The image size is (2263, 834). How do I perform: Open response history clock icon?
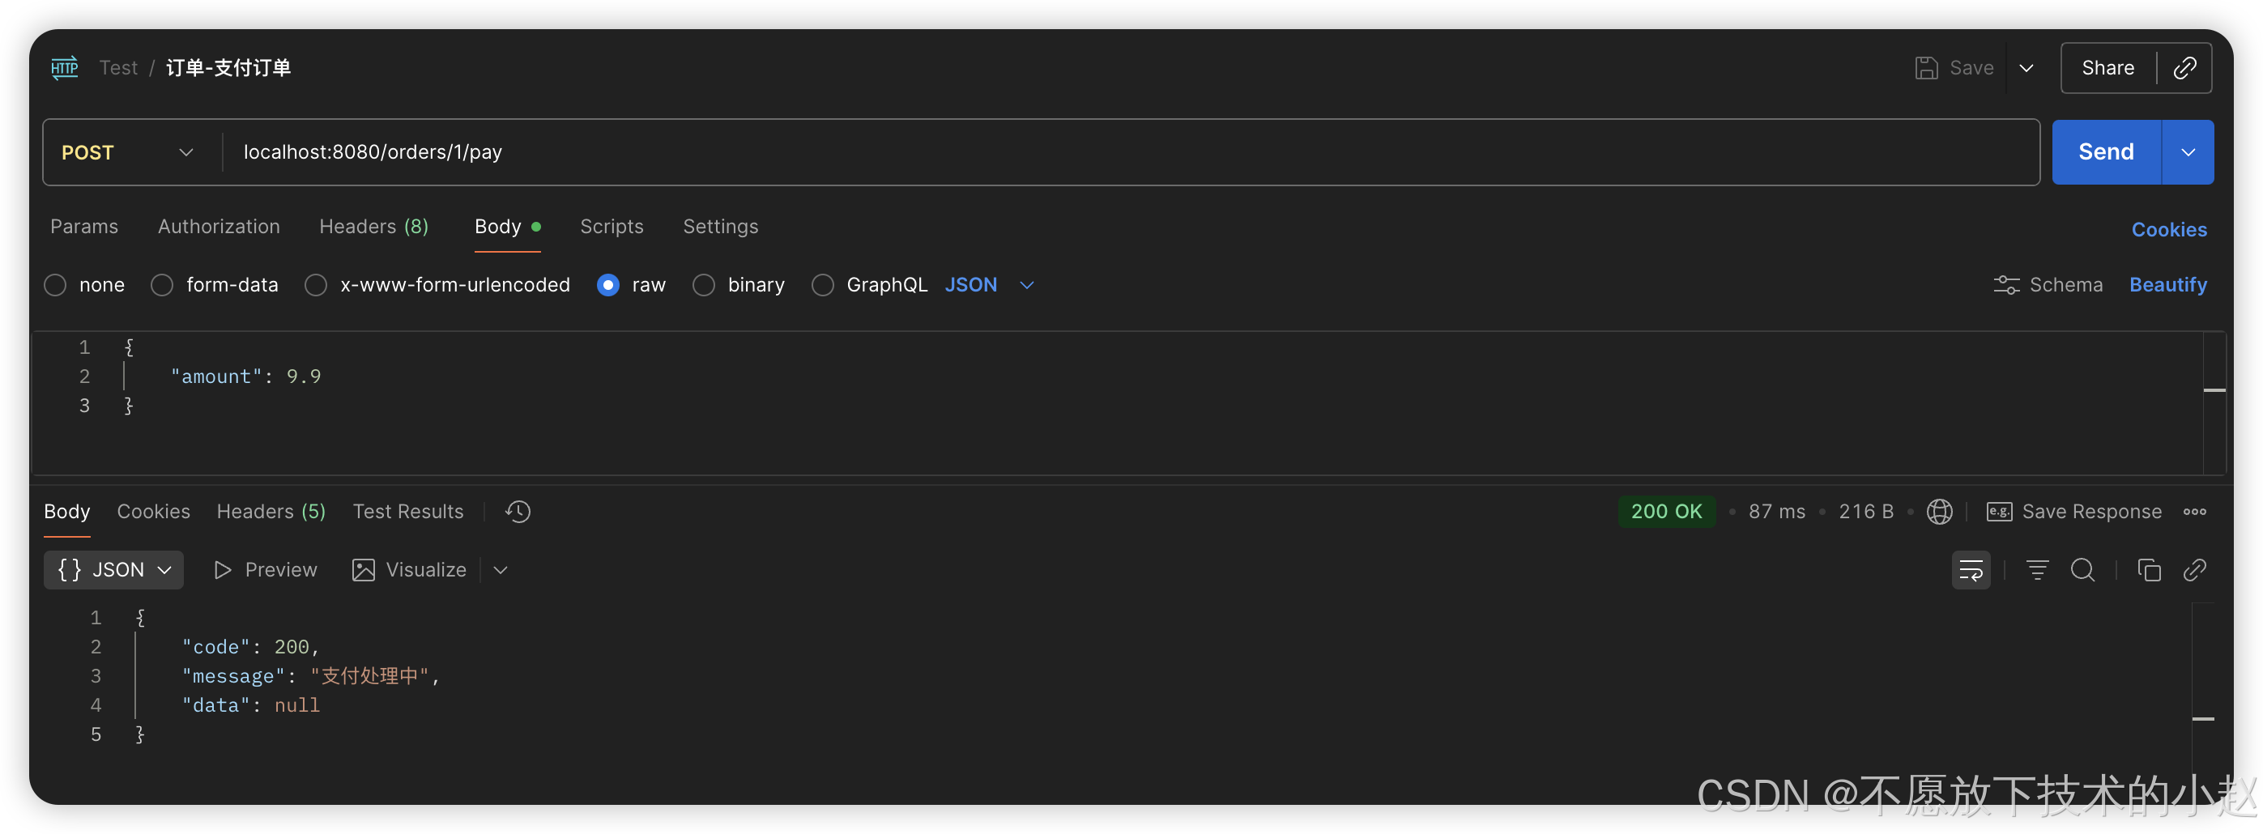[518, 511]
